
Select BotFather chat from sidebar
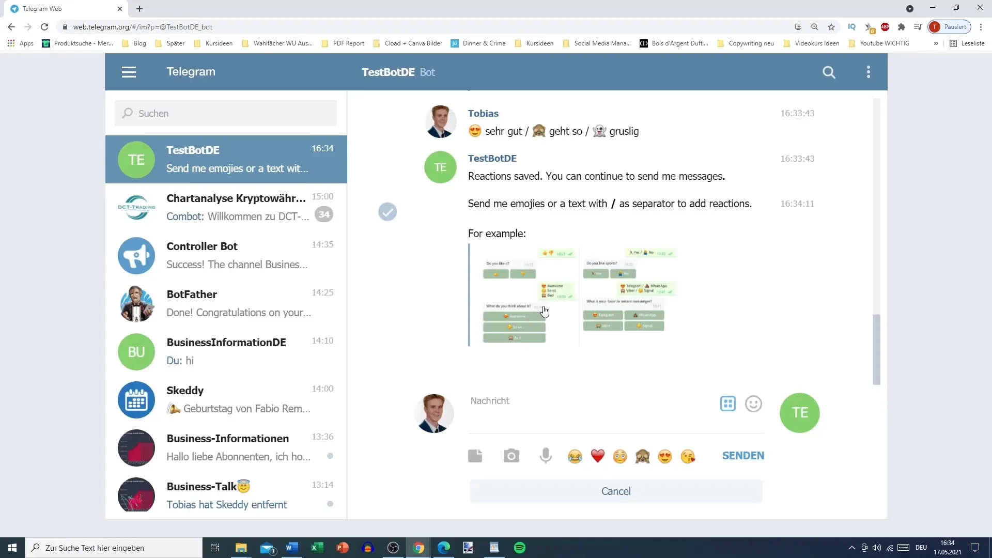click(227, 302)
